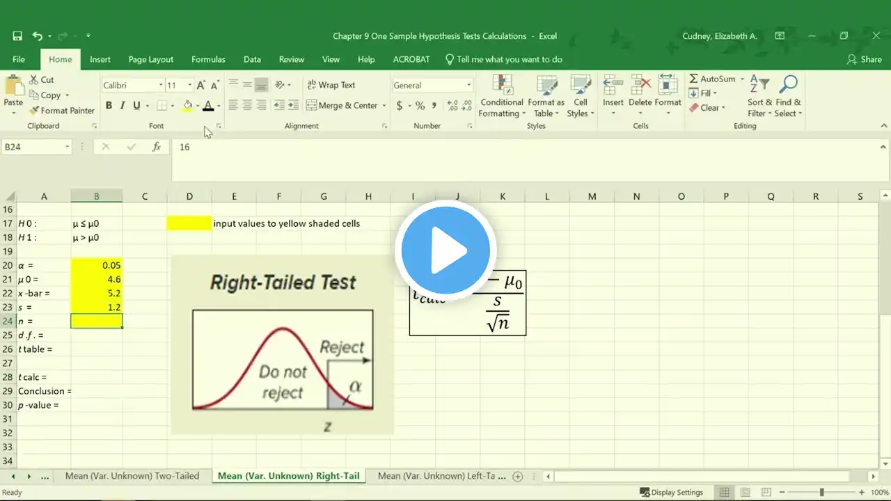Toggle Bold formatting

click(109, 106)
